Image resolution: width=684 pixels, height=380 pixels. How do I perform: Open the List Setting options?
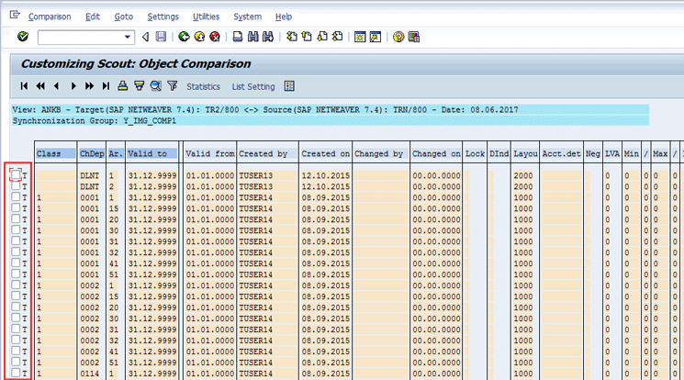pyautogui.click(x=252, y=86)
